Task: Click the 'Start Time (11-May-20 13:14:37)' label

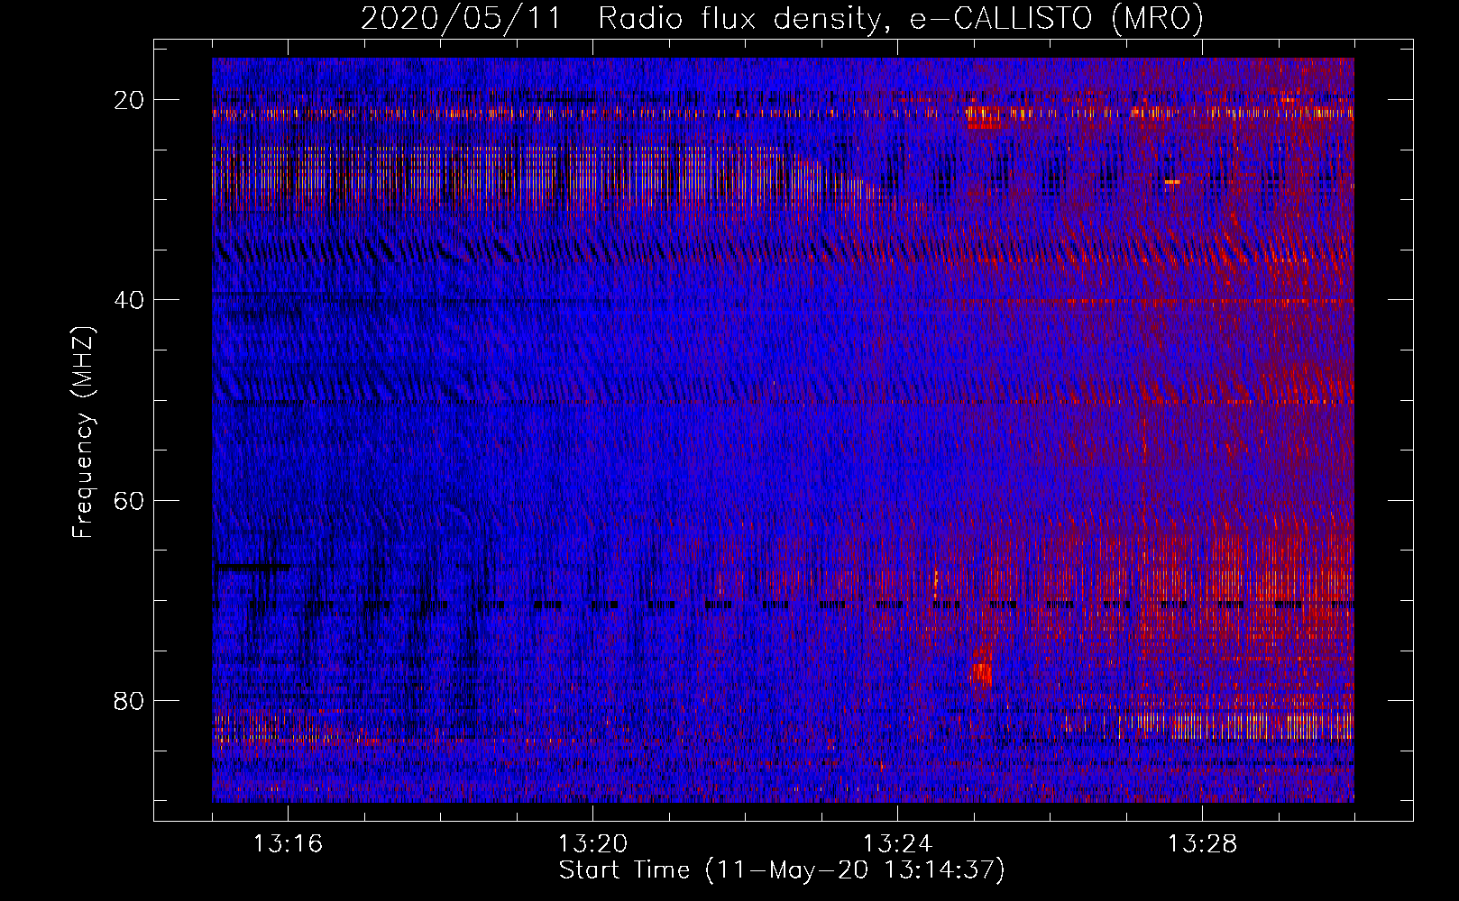Action: pos(782,870)
